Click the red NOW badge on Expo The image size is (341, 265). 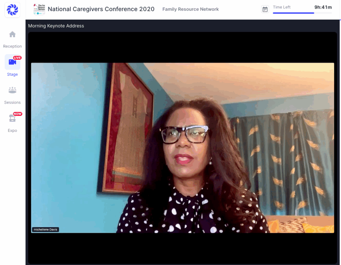(17, 114)
